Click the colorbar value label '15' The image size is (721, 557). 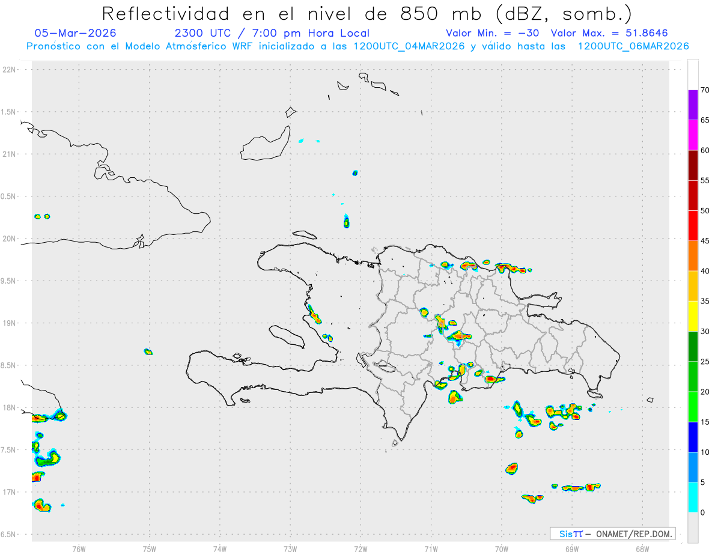(705, 422)
